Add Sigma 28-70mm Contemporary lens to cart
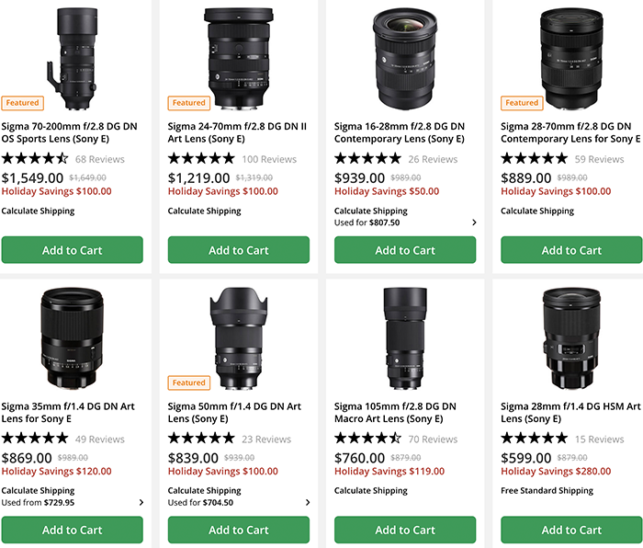The height and width of the screenshot is (548, 643). [x=571, y=250]
